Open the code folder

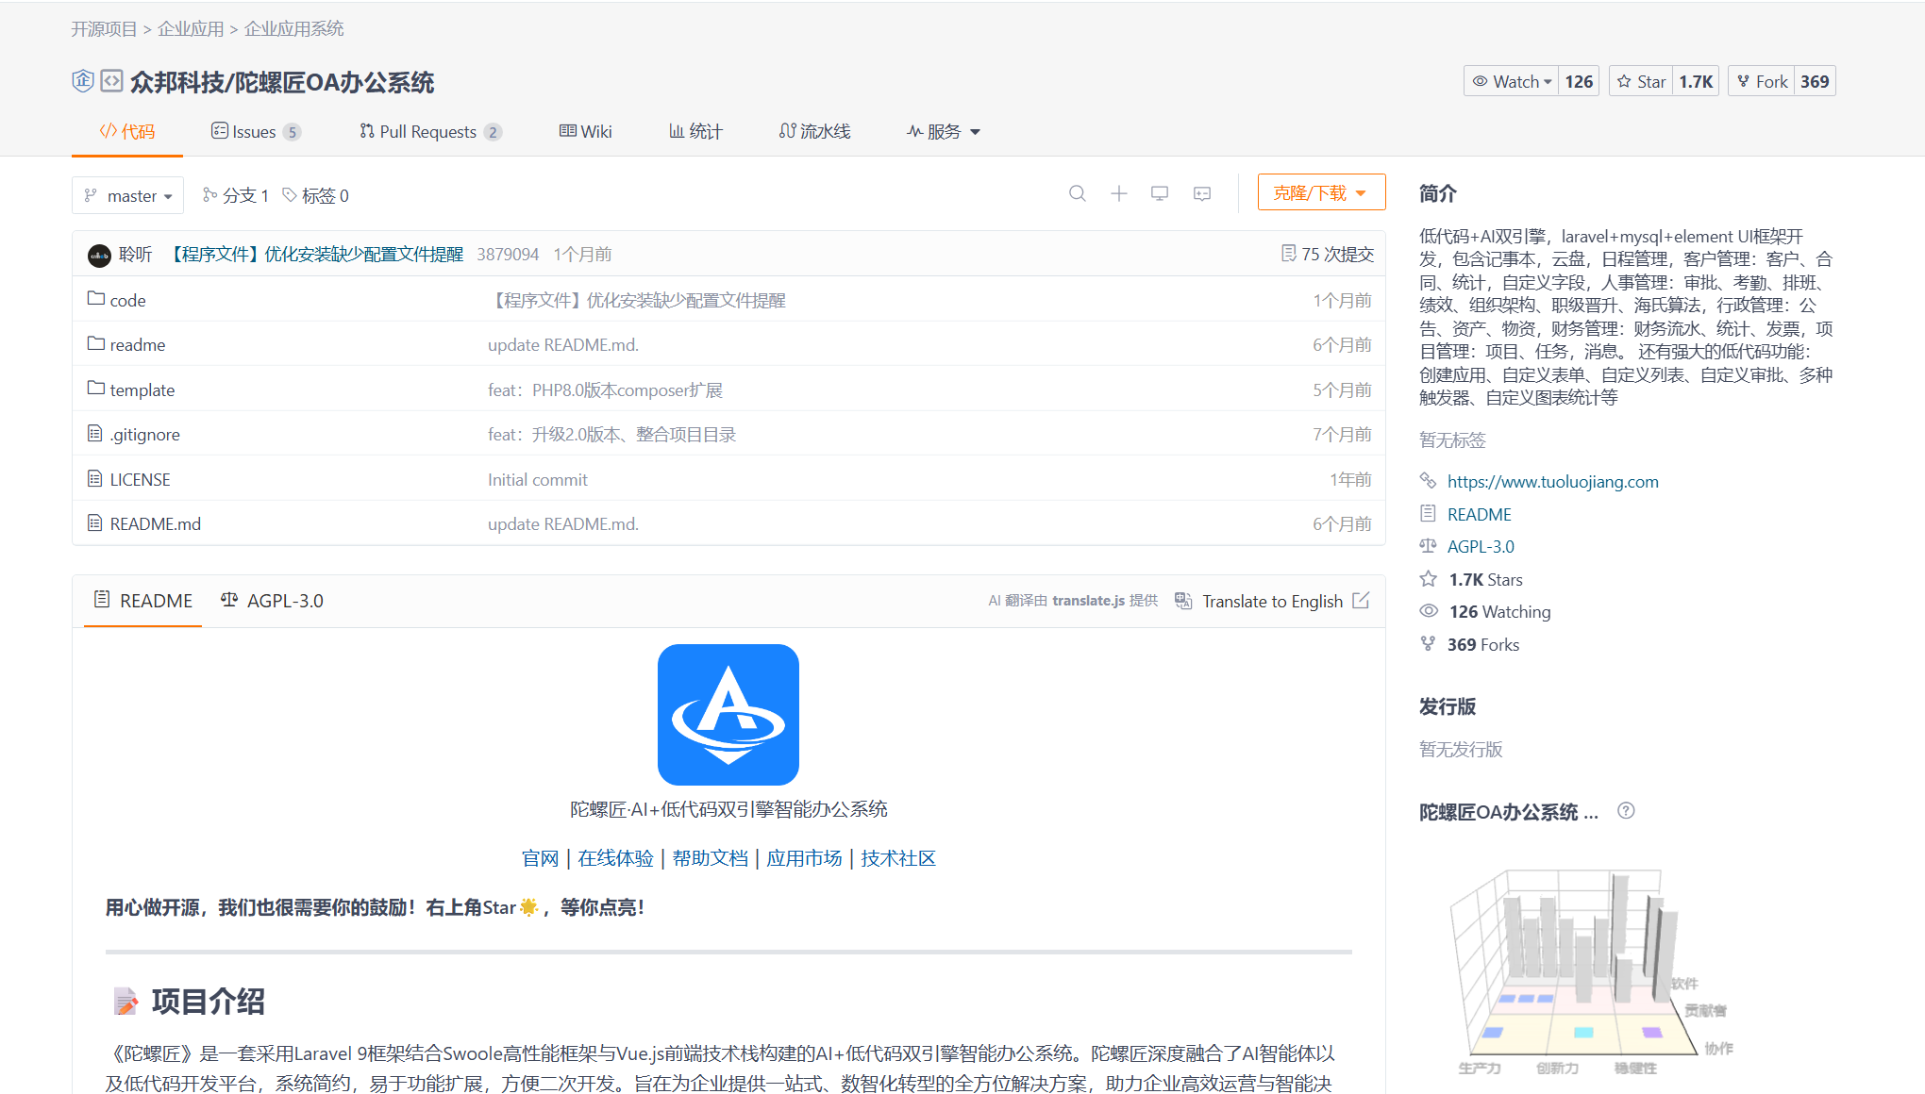pos(127,300)
